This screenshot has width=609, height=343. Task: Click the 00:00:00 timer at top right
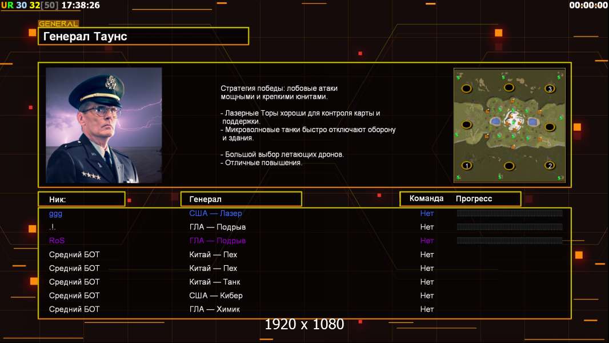[588, 5]
